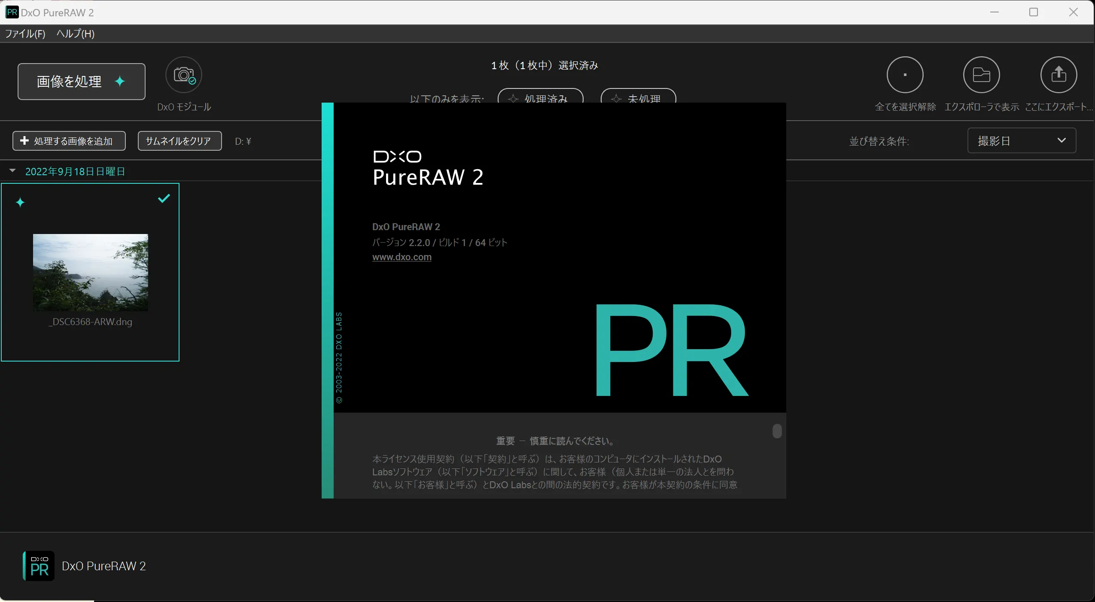Open the ヘルプ(H) menu

click(76, 33)
